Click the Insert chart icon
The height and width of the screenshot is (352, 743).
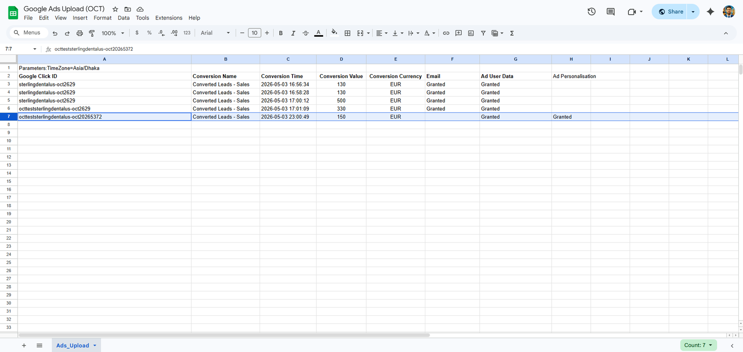tap(471, 33)
